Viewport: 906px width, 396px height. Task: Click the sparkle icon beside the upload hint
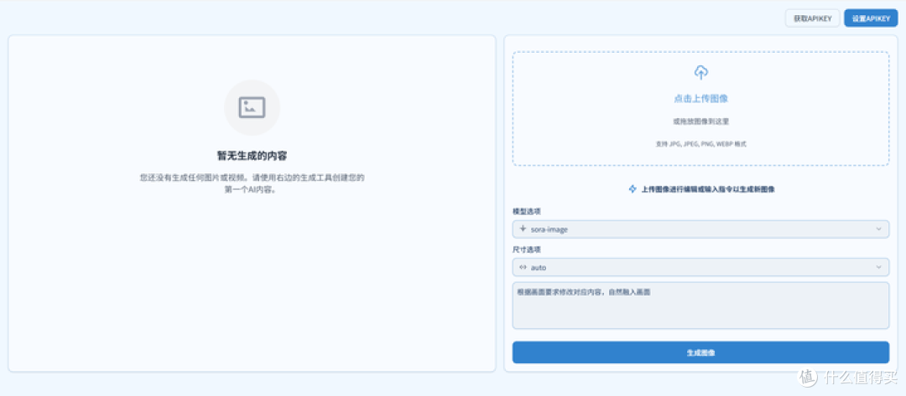(x=633, y=189)
